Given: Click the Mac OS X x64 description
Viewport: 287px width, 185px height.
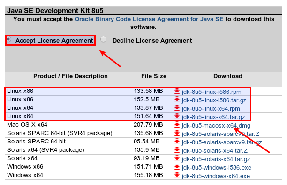Looking at the screenshot, I should [x=27, y=125].
